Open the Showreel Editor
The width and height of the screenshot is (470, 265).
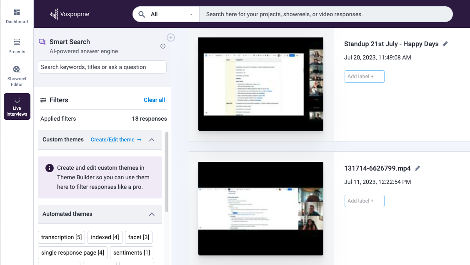click(x=17, y=76)
